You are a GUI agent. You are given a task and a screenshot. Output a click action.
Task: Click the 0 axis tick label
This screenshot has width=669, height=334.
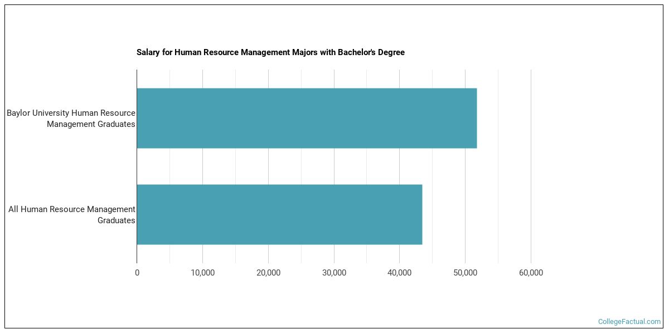(x=137, y=272)
